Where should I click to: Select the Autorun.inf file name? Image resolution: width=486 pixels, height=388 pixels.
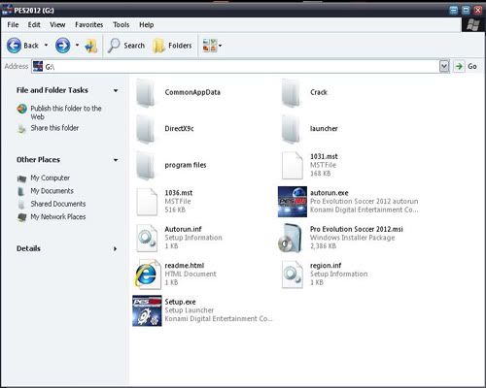[x=183, y=229]
